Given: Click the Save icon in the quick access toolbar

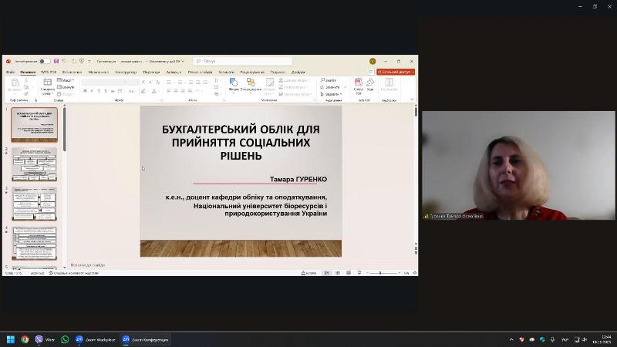Looking at the screenshot, I should pos(56,61).
